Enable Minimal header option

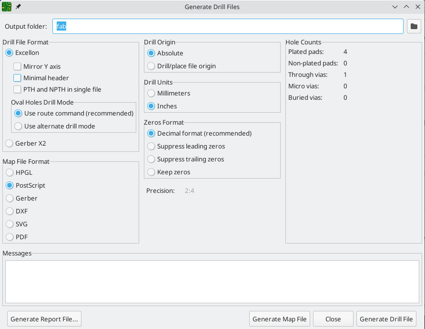tap(18, 78)
